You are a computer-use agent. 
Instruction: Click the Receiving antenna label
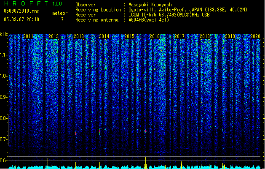pos(97,20)
